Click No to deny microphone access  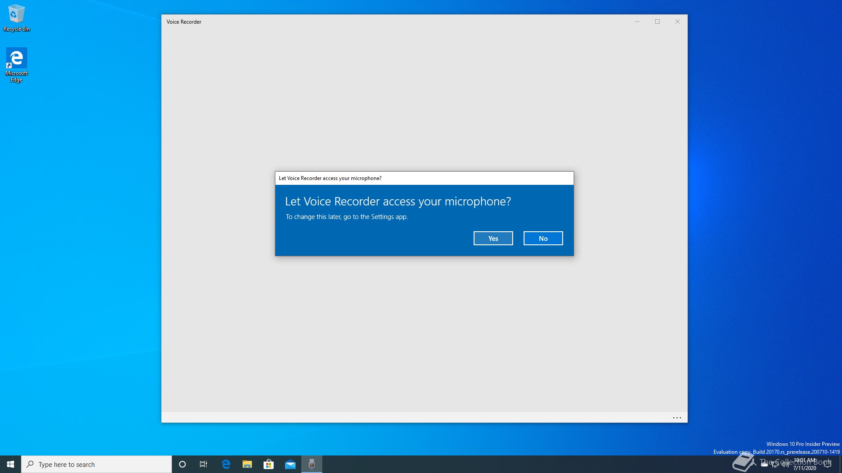(x=543, y=238)
